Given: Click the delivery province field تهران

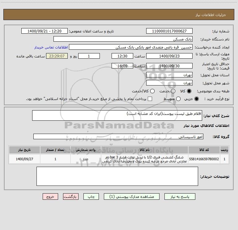Looking at the screenshot, I should point(169,75).
